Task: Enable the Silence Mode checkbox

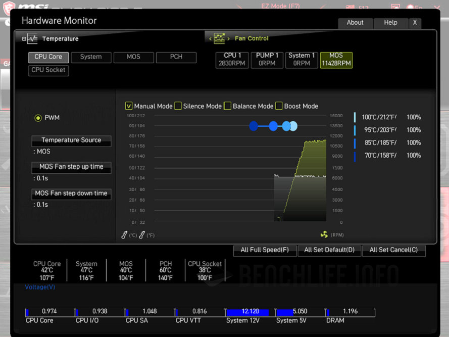Action: [178, 106]
